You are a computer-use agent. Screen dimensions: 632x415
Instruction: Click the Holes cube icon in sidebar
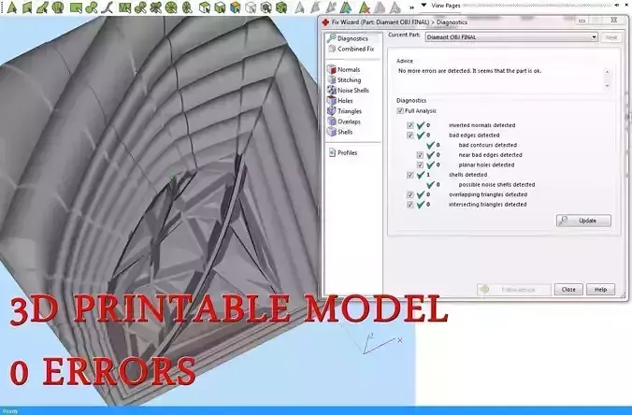pyautogui.click(x=331, y=100)
